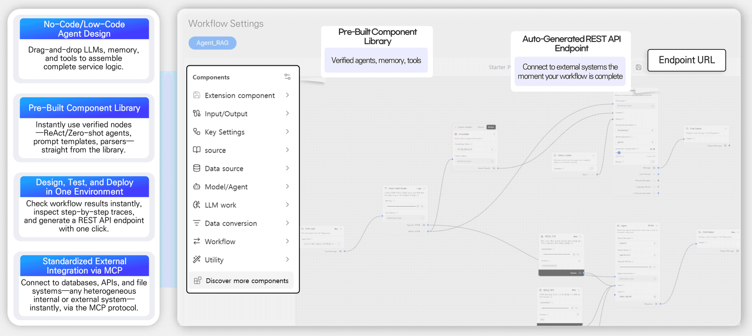Image resolution: width=752 pixels, height=336 pixels.
Task: Open the OpenAI model provider dropdown in Agent node
Action: pyautogui.click(x=637, y=243)
